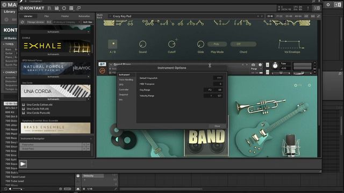Click the first preset pattern icon on top strip
Image resolution: width=344 pixels, height=193 pixels.
(109, 23)
